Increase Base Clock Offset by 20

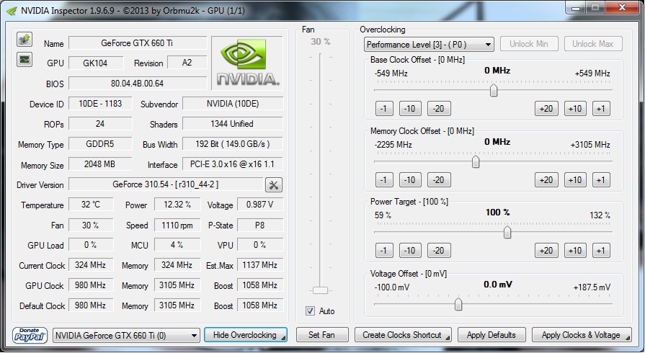546,109
